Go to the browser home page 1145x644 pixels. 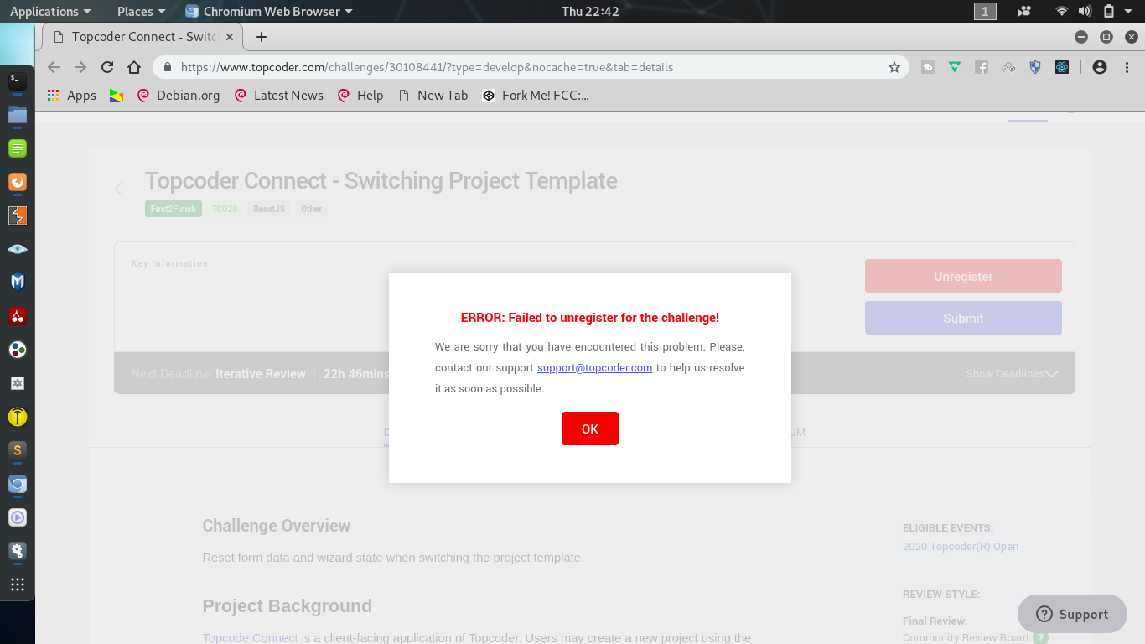134,67
